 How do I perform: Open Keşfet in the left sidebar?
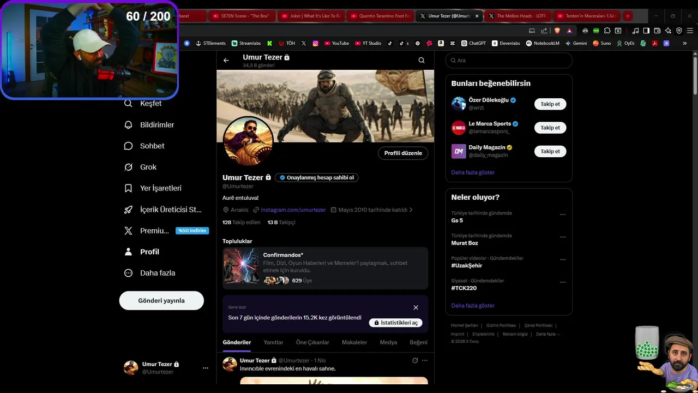[x=143, y=104]
